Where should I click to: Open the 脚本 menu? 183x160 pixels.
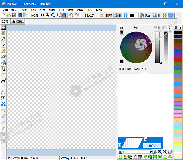point(89,10)
